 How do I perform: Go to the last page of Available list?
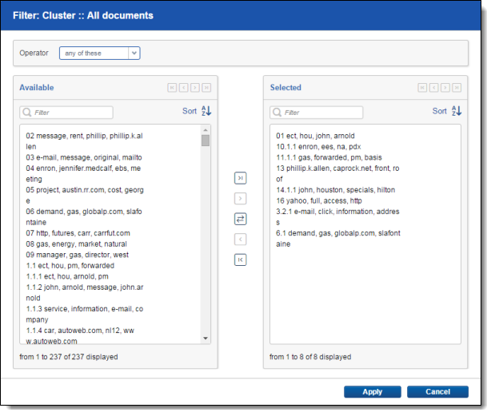[207, 88]
